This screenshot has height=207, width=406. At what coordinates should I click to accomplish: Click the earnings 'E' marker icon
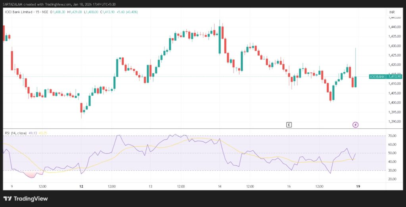(x=289, y=125)
